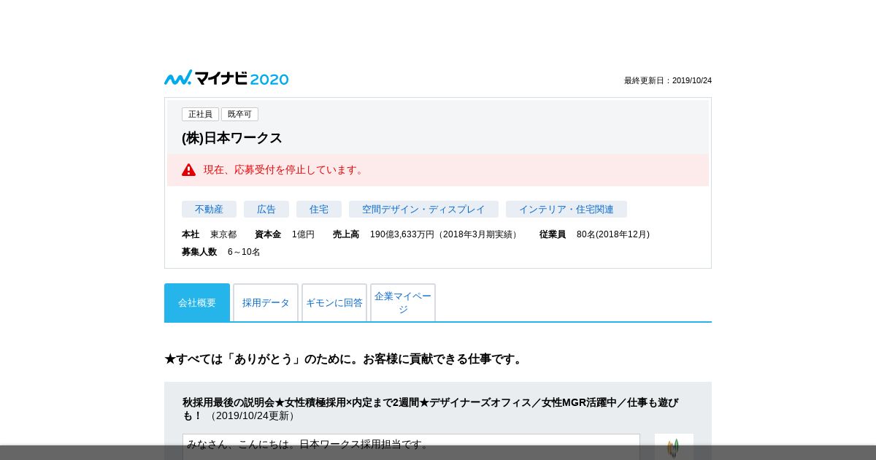
Task: Open the ギモンに回答 tab
Action: [334, 302]
